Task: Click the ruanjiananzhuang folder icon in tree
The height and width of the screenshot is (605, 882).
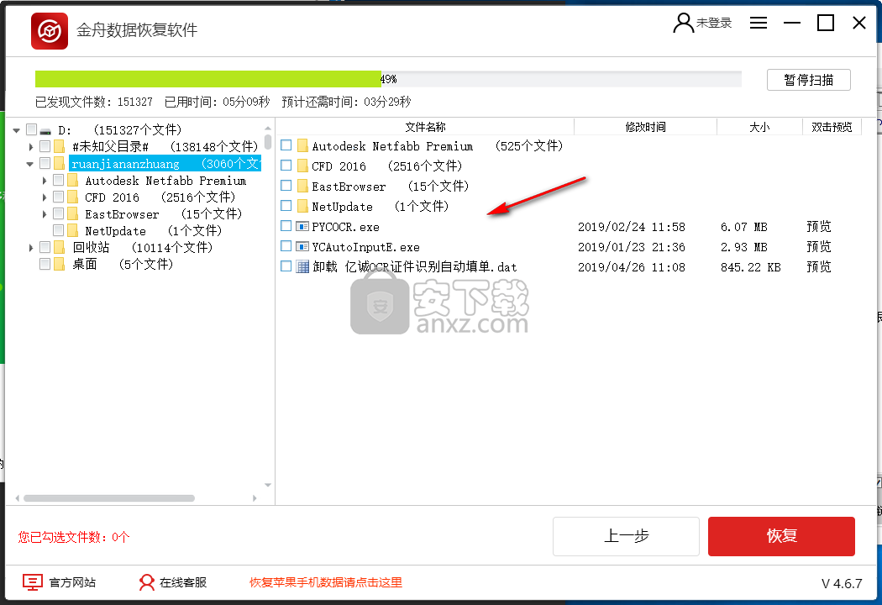Action: [60, 164]
